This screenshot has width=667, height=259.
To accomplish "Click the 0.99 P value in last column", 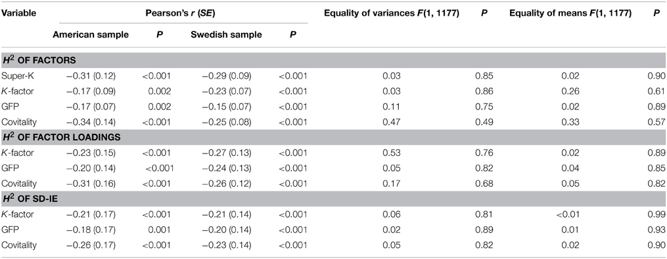I will click(659, 214).
